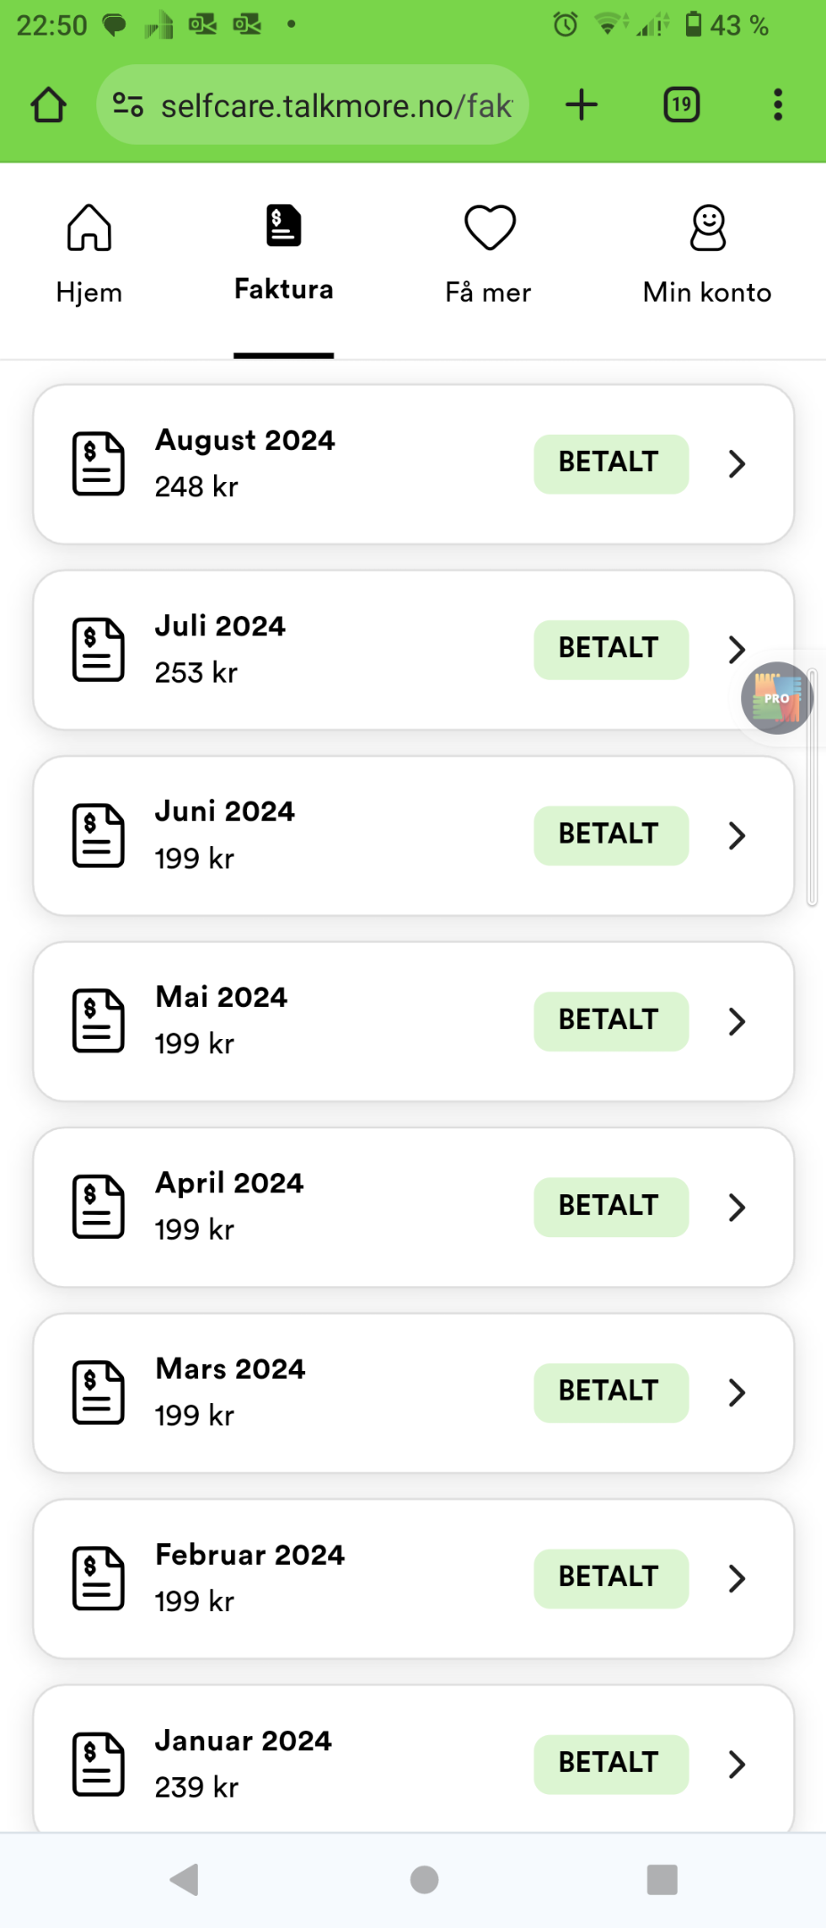Expand the Februar 2024 invoice chevron

pyautogui.click(x=737, y=1578)
